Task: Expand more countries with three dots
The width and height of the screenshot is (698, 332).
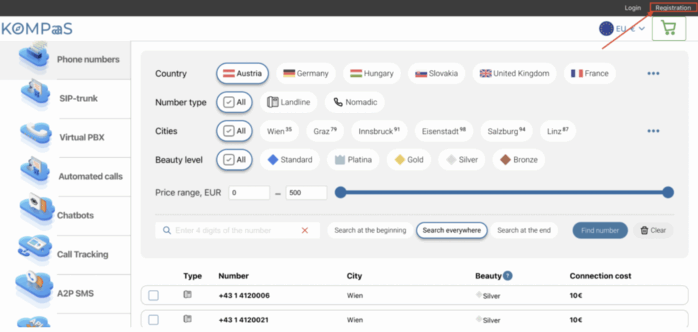Action: tap(653, 73)
